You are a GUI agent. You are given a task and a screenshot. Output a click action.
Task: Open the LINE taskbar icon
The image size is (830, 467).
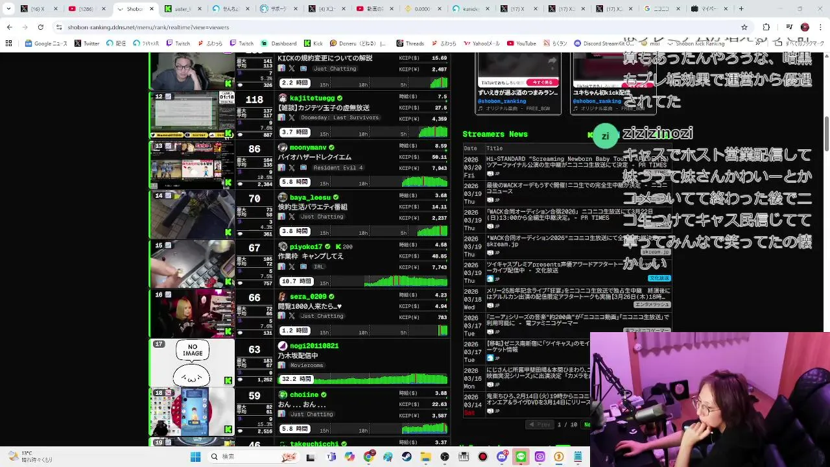pos(521,457)
